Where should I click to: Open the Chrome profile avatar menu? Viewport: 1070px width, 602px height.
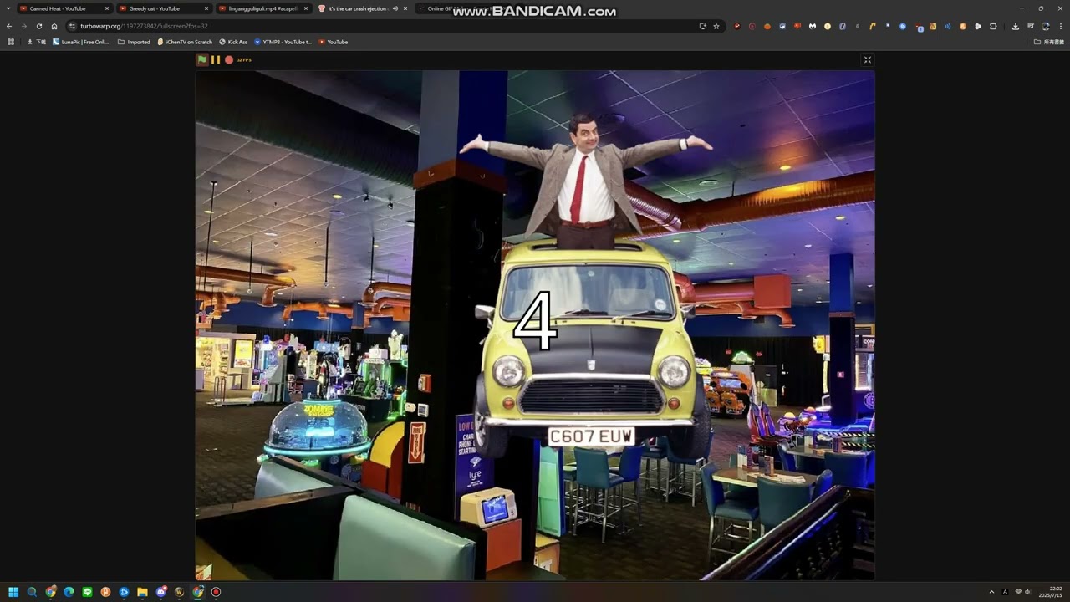1046,26
